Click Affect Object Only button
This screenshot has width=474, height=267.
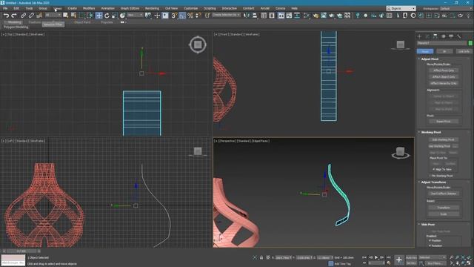pos(444,77)
